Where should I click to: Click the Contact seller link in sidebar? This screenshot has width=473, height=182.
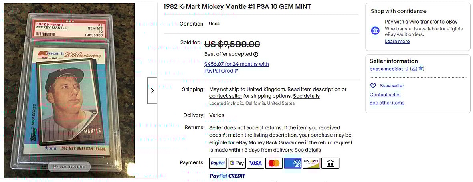tap(385, 95)
